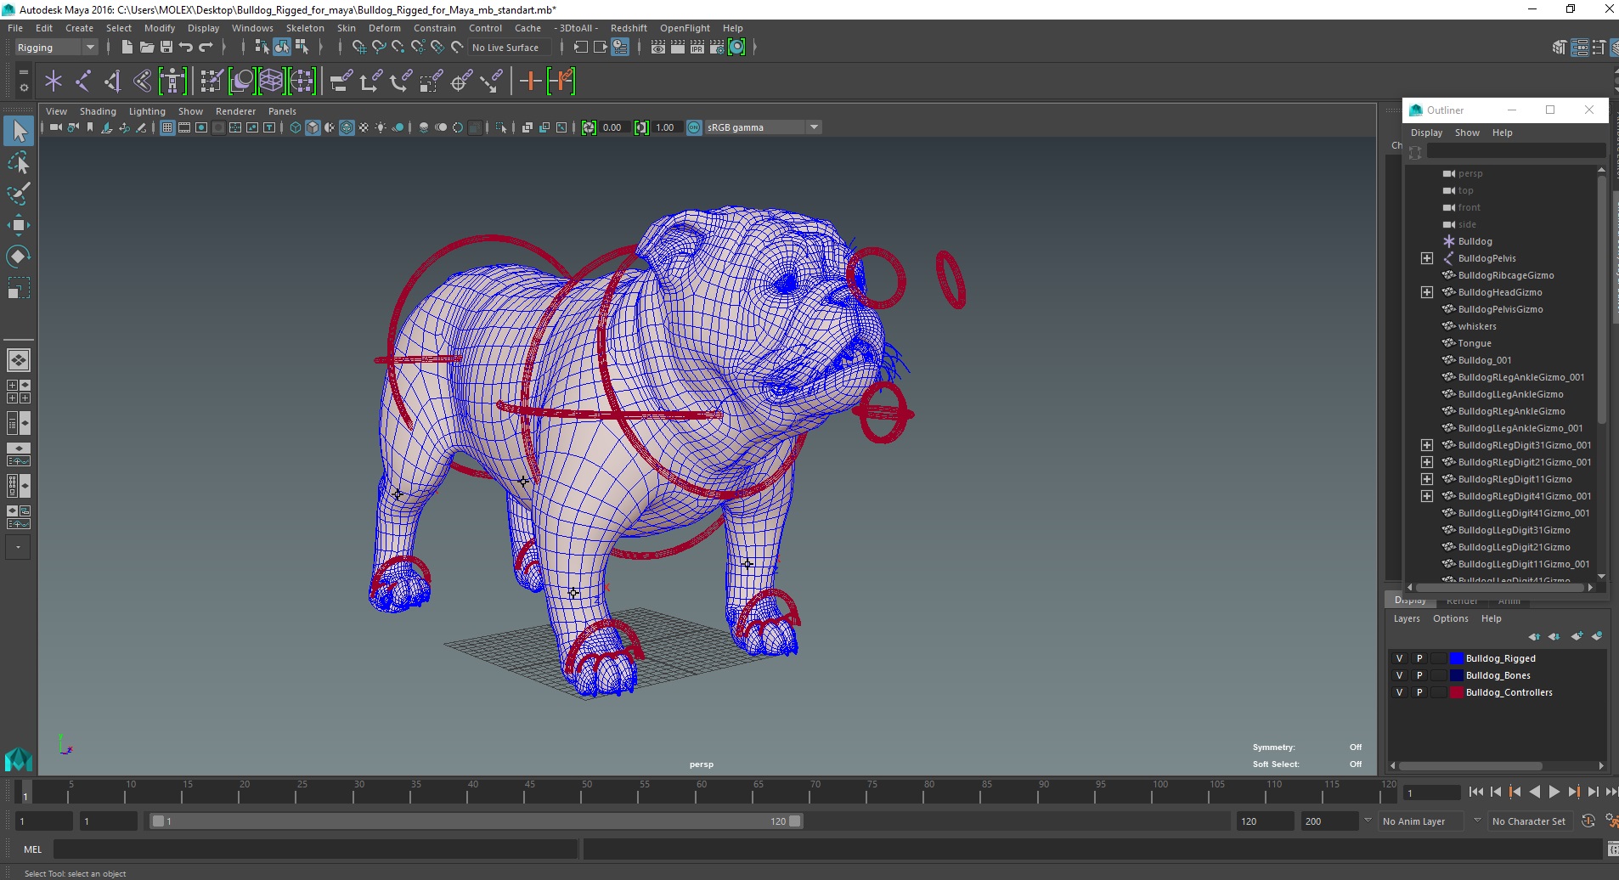Click the Bulldog_Rigged blue color swatch
The image size is (1619, 880).
click(x=1456, y=658)
